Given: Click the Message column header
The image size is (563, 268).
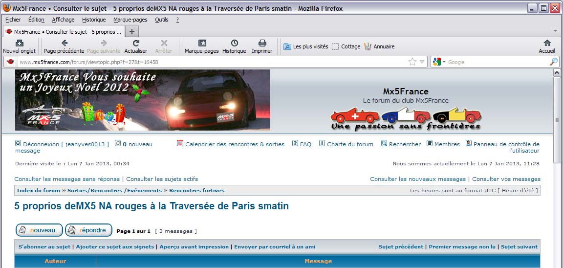Looking at the screenshot, I should coord(318,261).
